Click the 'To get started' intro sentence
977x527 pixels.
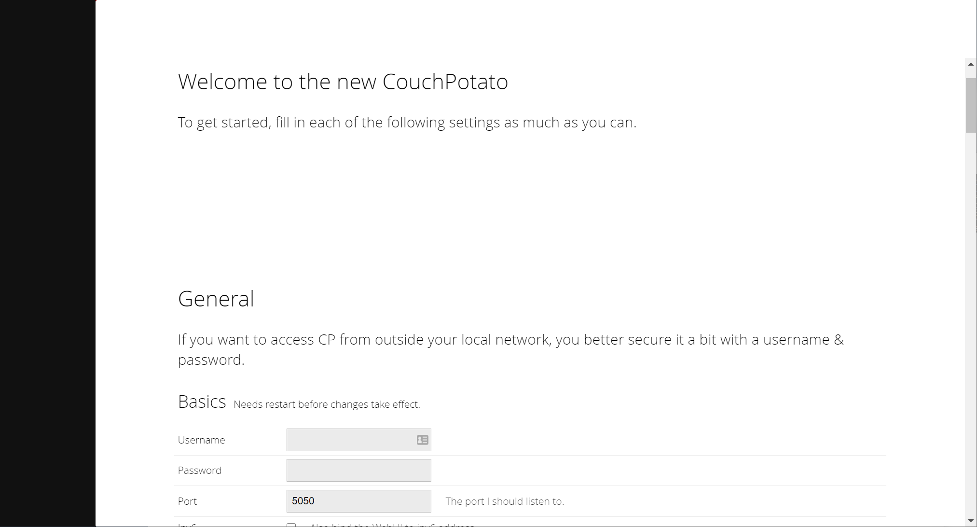pyautogui.click(x=407, y=123)
